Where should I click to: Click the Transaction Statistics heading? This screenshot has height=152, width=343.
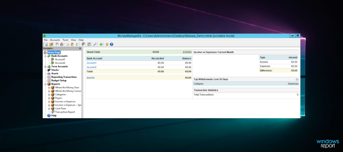(x=206, y=90)
